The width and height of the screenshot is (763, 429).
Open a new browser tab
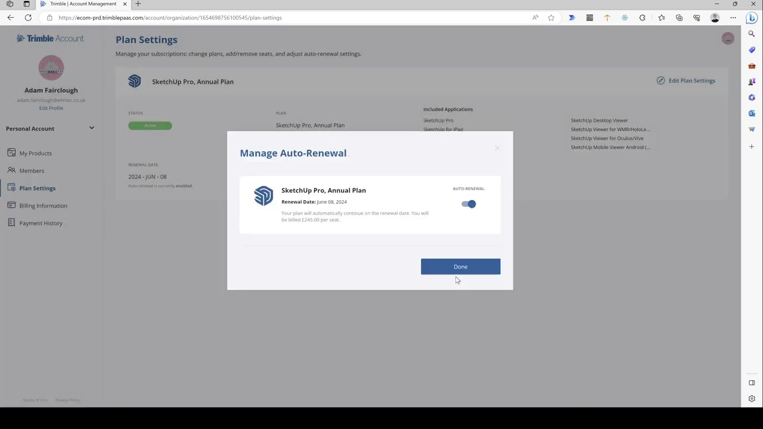tap(138, 4)
